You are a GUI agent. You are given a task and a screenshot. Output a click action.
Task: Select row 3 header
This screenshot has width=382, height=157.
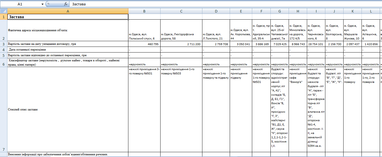[3, 44]
